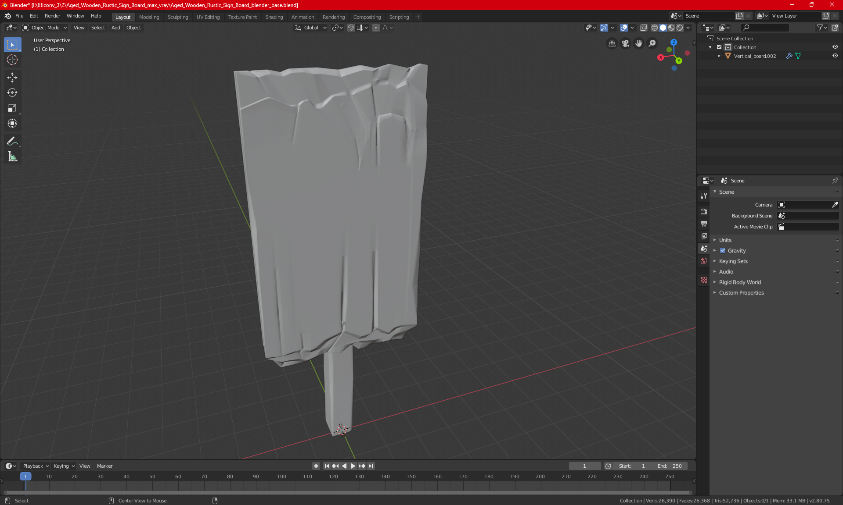
Task: Open the Keying popover in timeline
Action: (64, 466)
